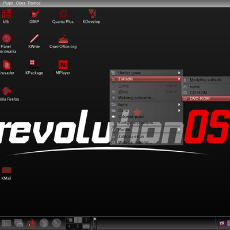Viewport: 230px width, 230px height.
Task: Switch to virtual desktop 3 in pager
Action: [x=86, y=220]
